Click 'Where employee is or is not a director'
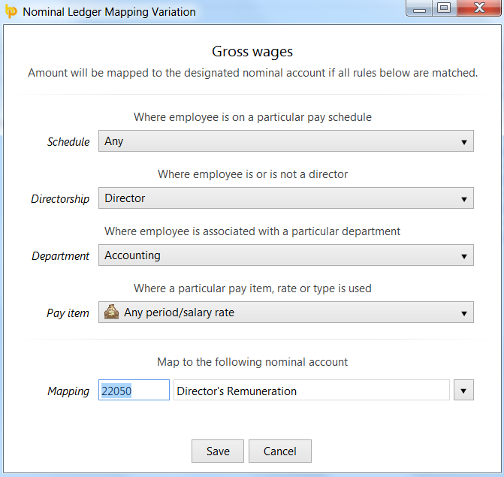This screenshot has width=504, height=477. pyautogui.click(x=252, y=174)
